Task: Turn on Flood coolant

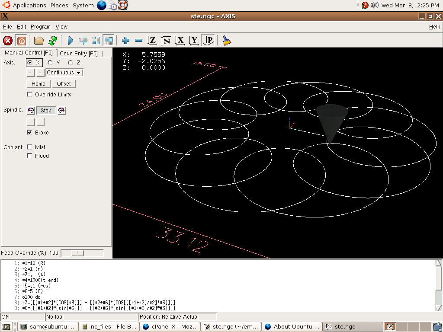Action: pos(29,156)
